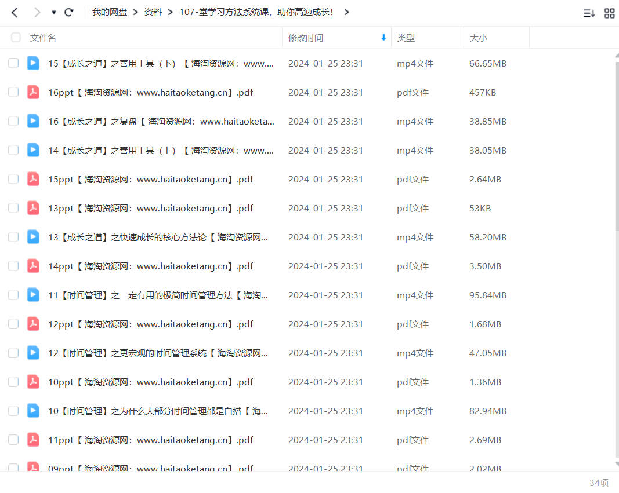Check the box for 14【成长之道】之善用工具（上）
This screenshot has width=619, height=493.
[x=13, y=150]
